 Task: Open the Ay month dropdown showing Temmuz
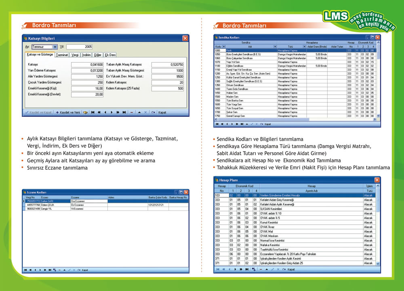[x=55, y=47]
